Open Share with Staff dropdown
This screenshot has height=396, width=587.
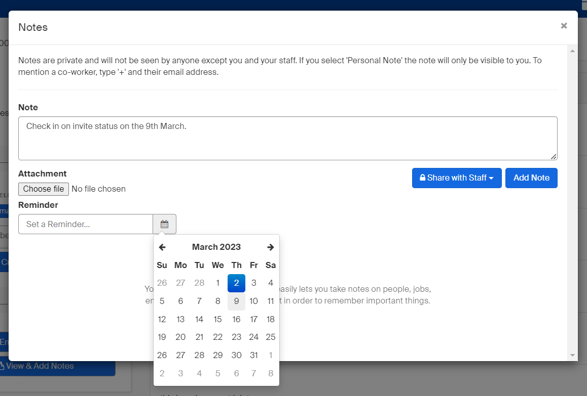(x=457, y=178)
